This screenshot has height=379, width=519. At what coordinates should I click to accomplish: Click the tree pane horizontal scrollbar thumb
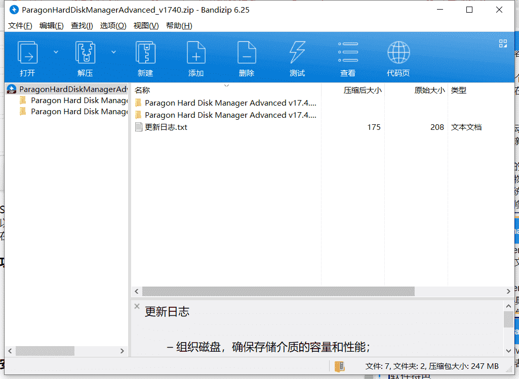pos(45,351)
